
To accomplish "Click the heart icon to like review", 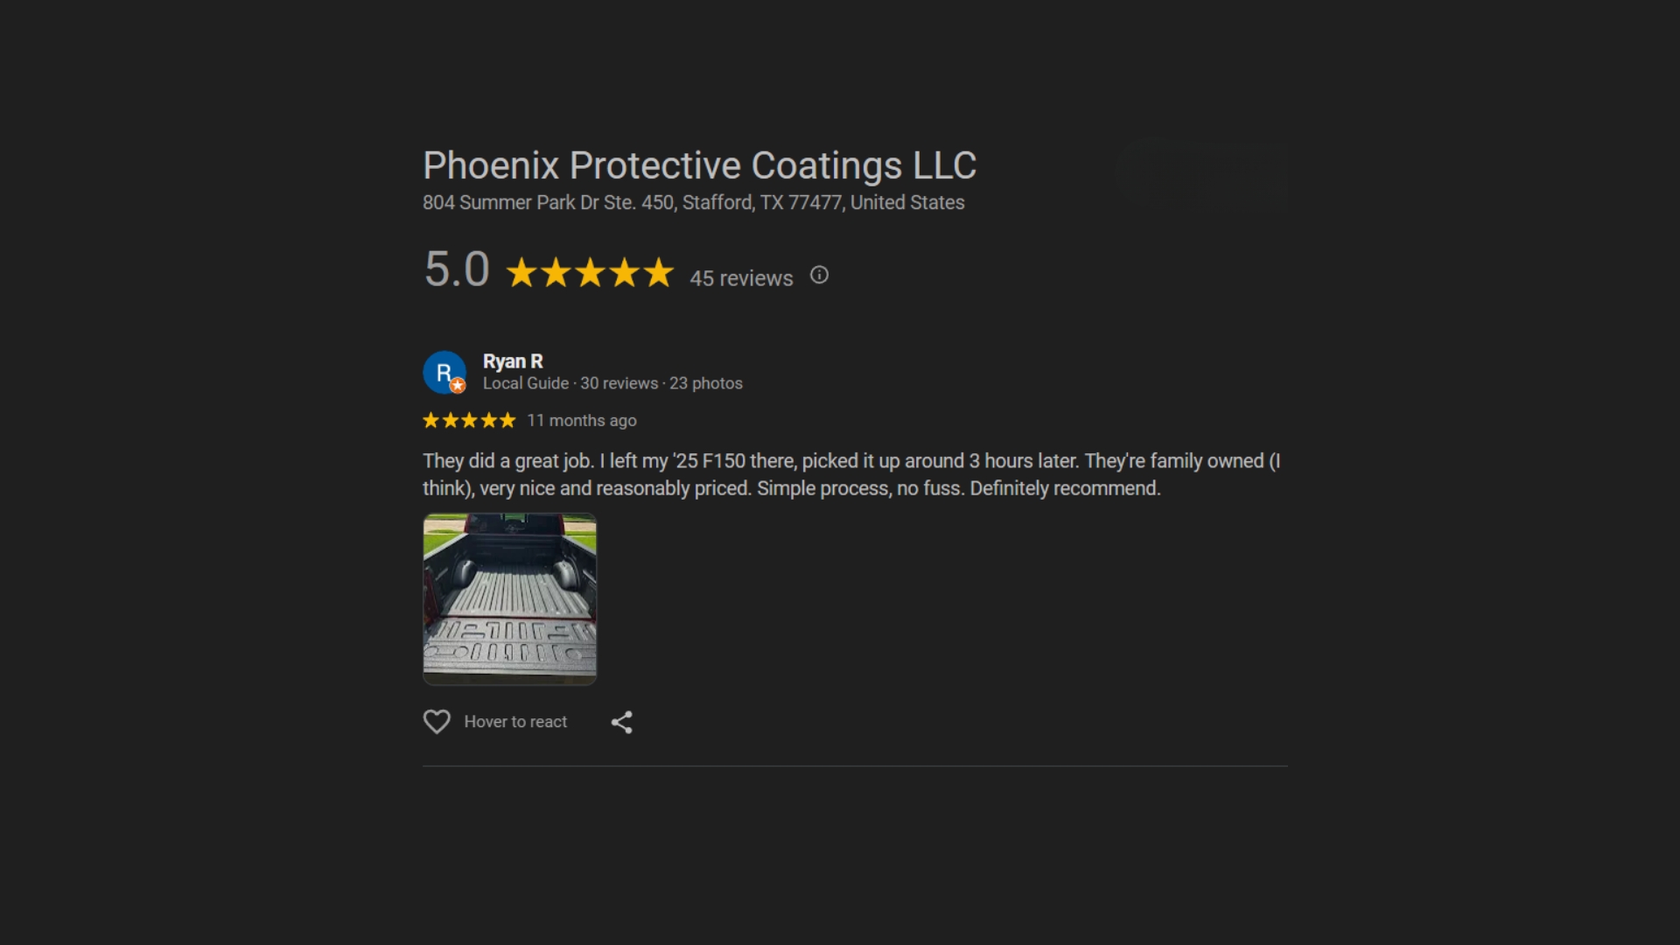I will (437, 722).
